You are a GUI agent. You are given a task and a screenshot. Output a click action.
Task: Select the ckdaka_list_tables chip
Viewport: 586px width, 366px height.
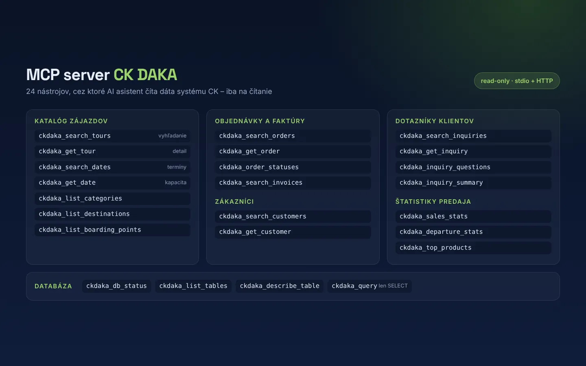coord(193,286)
